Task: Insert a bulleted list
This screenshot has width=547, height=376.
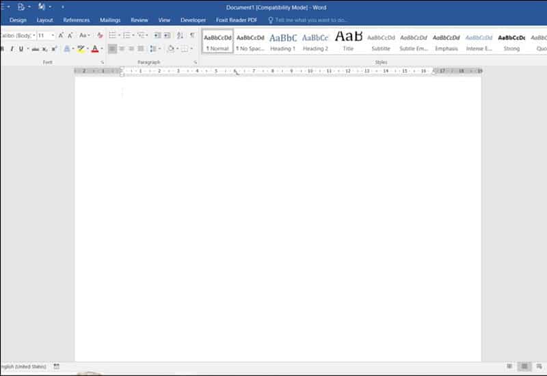Action: [112, 36]
